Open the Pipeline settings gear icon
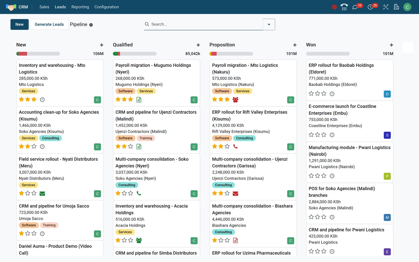 91,25
